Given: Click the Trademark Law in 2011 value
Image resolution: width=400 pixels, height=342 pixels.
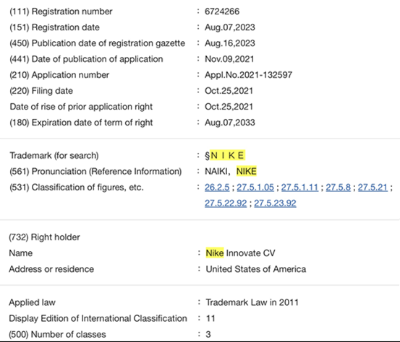Looking at the screenshot, I should pyautogui.click(x=252, y=302).
